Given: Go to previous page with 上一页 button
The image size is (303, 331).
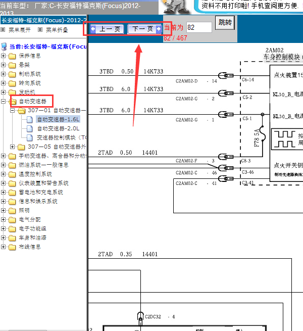Looking at the screenshot, I should (x=107, y=29).
